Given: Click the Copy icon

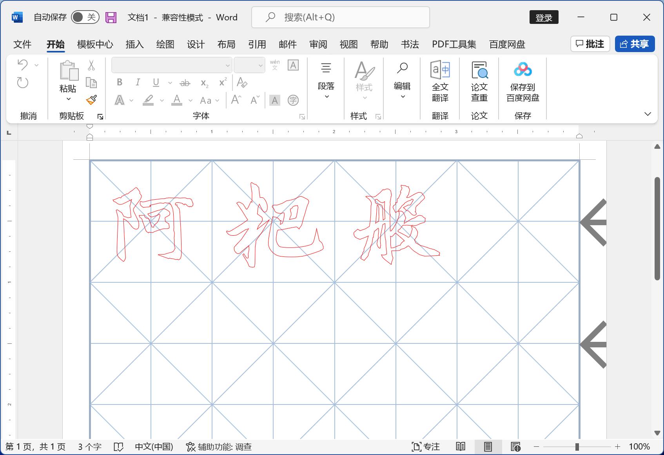Looking at the screenshot, I should [x=91, y=83].
